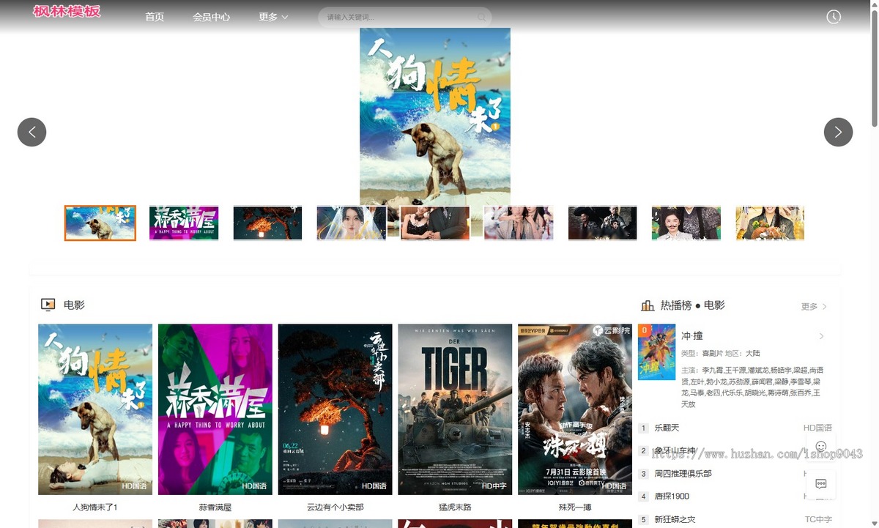The height and width of the screenshot is (528, 879).
Task: Click the 猛虎末路 title link
Action: (455, 507)
